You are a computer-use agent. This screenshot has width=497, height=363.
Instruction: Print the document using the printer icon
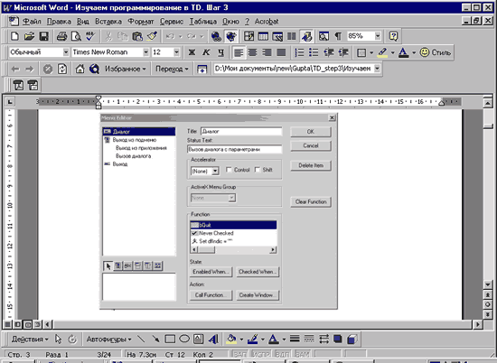click(61, 36)
